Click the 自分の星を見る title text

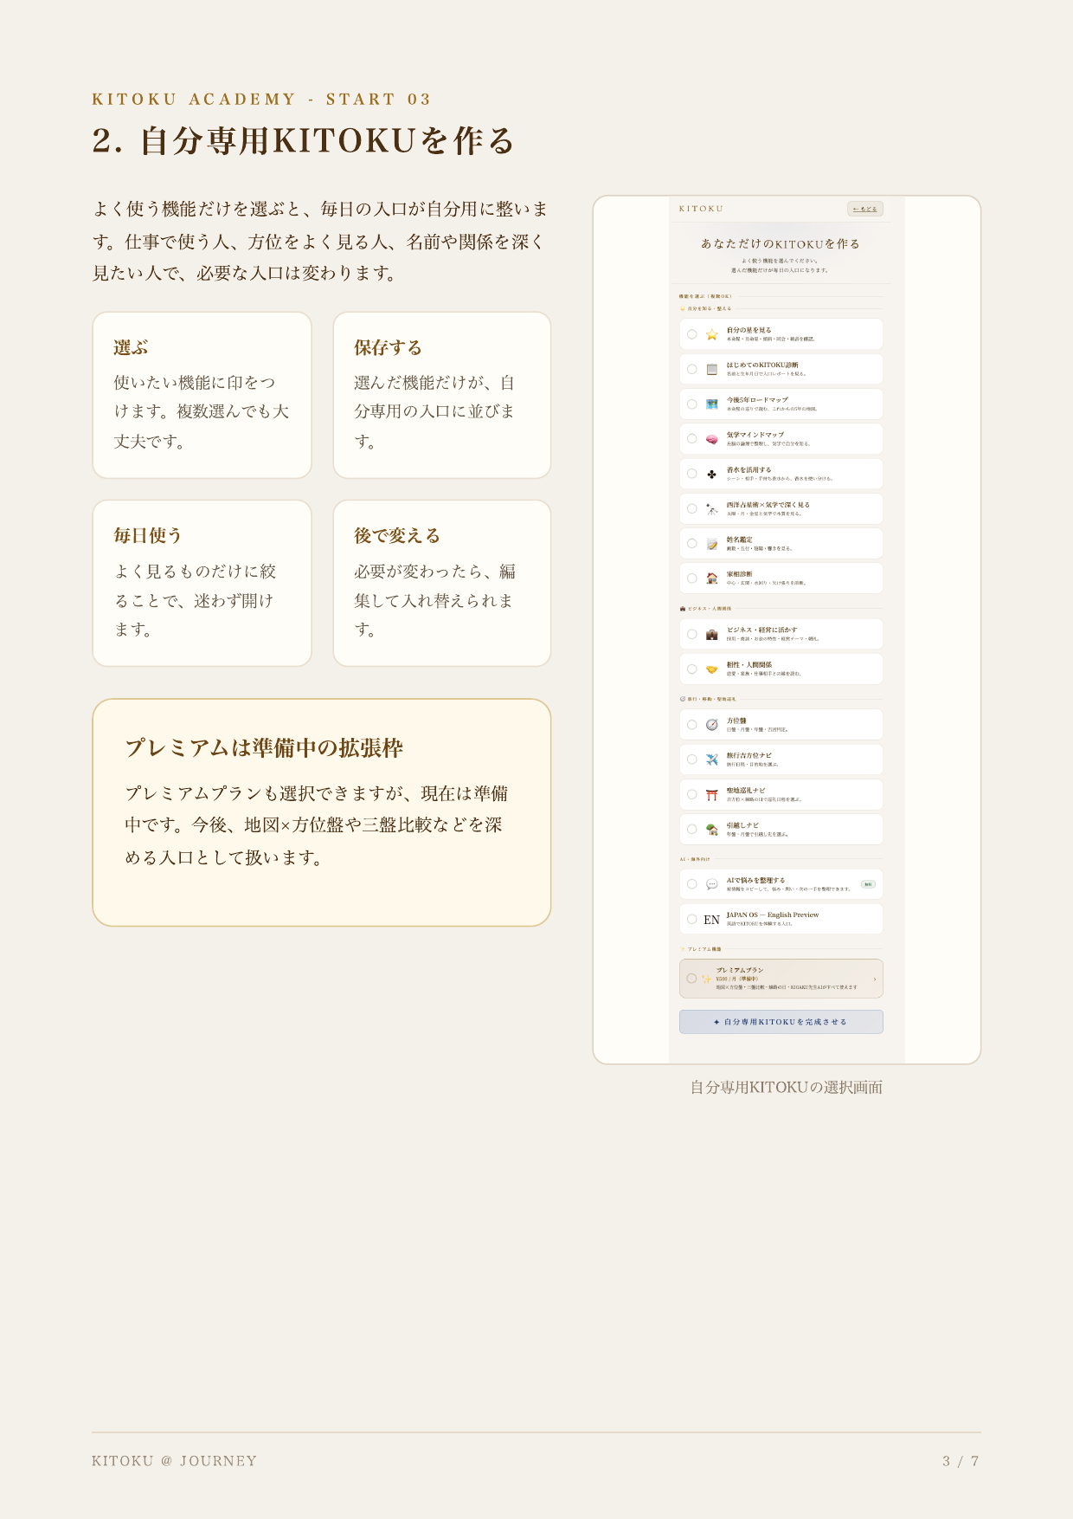point(749,330)
